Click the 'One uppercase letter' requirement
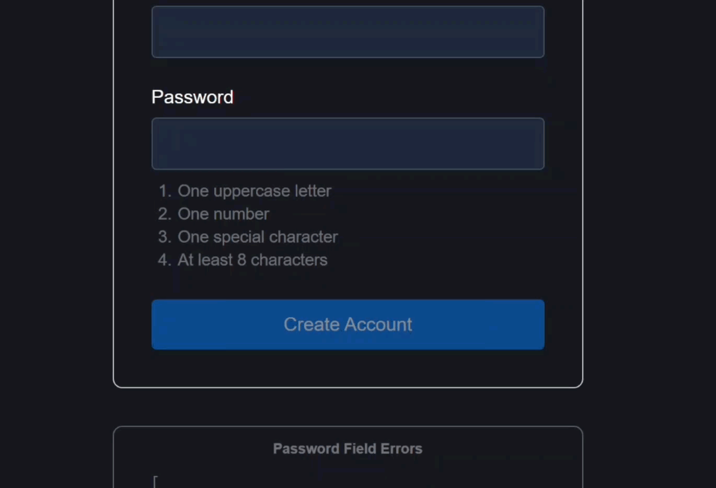Viewport: 716px width, 488px height. 255,191
